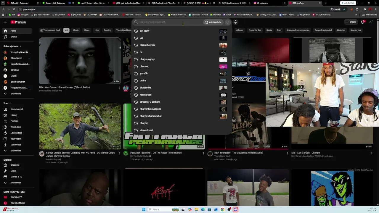
Task: Open Playlists from the sidebar
Action: [x=17, y=121]
